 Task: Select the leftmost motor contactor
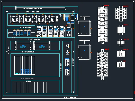[x=39, y=32]
